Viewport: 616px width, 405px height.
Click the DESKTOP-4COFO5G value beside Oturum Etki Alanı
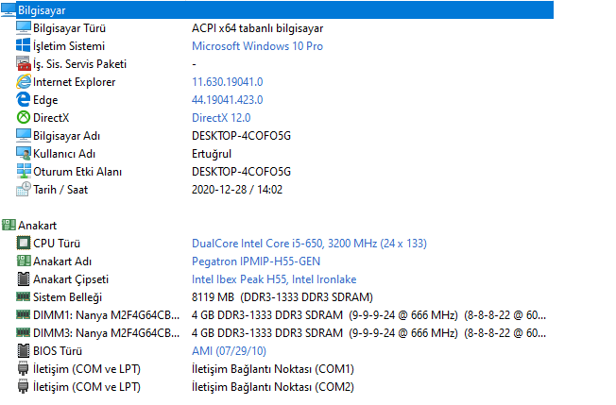coord(241,172)
